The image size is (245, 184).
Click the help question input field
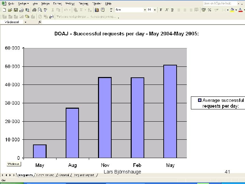tap(220, 3)
